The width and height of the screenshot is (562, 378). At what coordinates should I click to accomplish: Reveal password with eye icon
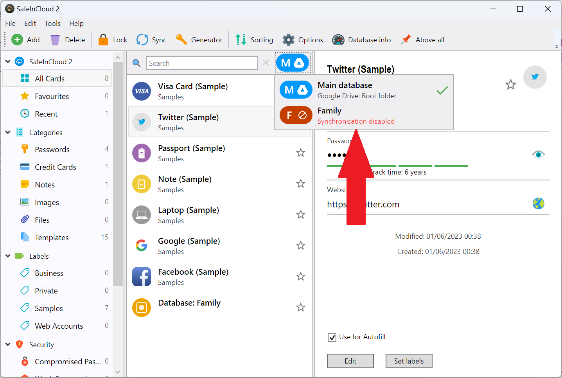click(539, 155)
